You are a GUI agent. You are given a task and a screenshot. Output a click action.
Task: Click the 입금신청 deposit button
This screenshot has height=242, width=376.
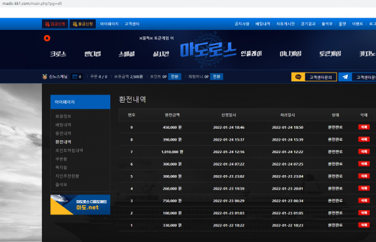55,24
